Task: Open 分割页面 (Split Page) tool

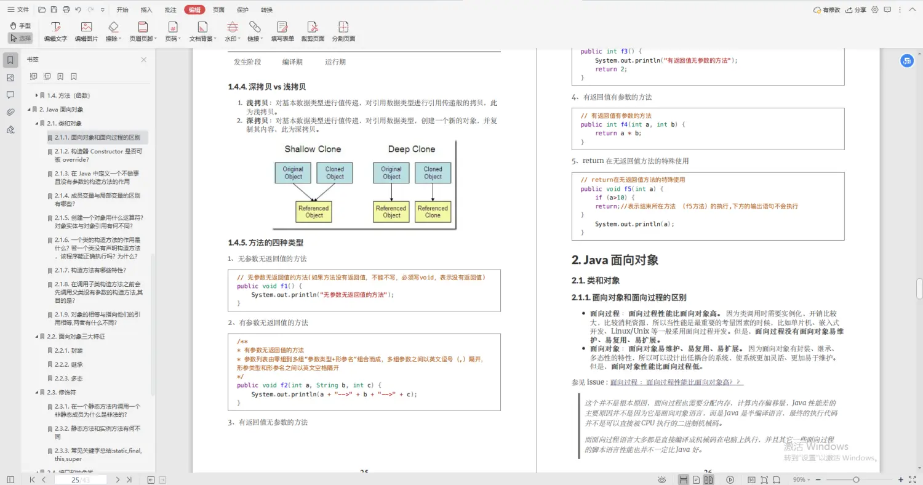Action: [343, 32]
